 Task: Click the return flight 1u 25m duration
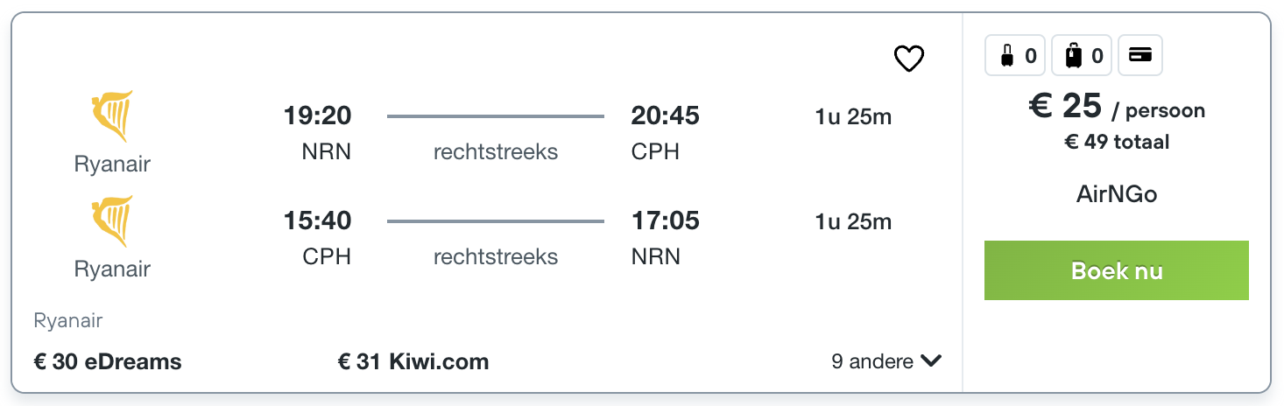(853, 221)
